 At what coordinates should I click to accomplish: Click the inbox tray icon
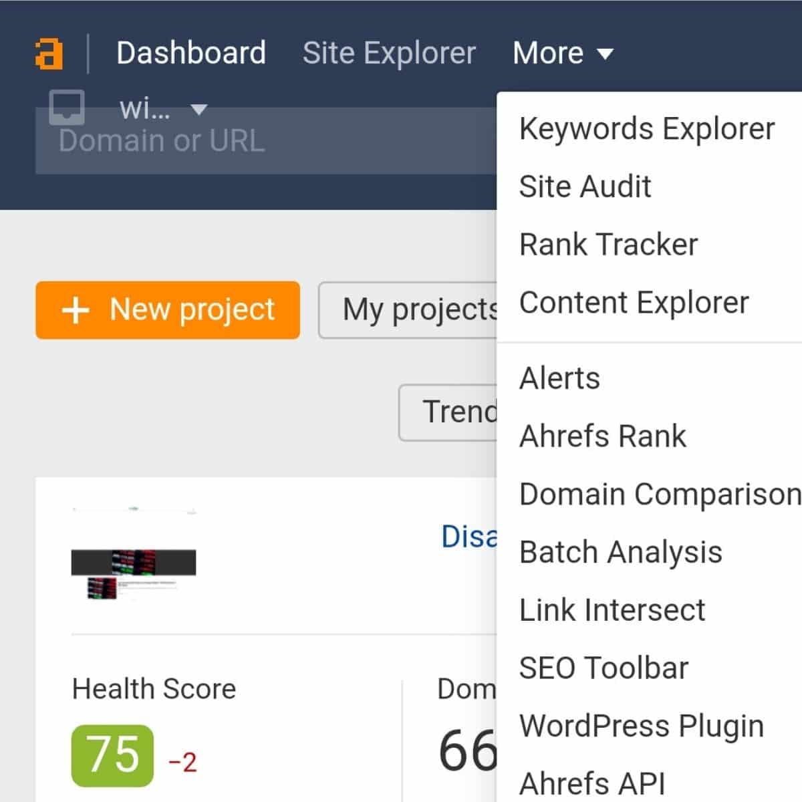67,107
